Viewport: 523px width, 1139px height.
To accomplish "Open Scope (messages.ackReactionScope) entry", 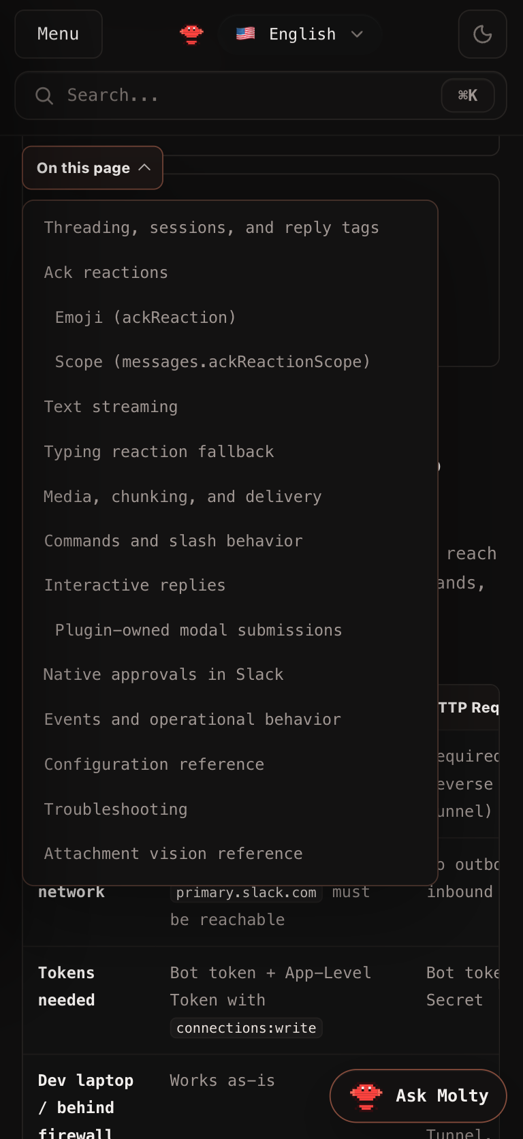I will [212, 362].
